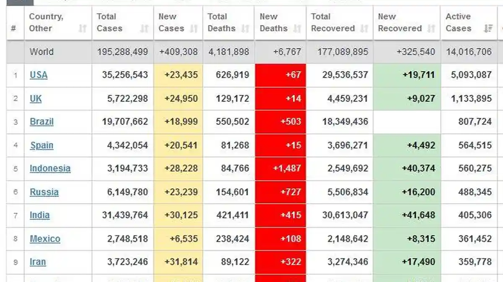The width and height of the screenshot is (503, 282).
Task: Click Iran total recovered 3,274,346
Action: click(x=347, y=262)
